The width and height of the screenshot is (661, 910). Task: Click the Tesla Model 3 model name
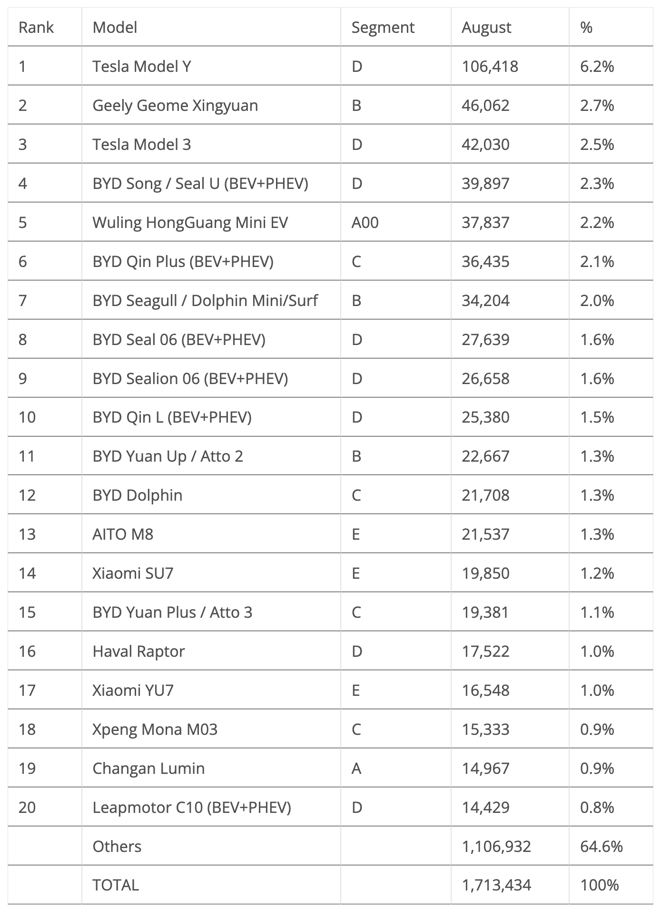[x=142, y=144]
